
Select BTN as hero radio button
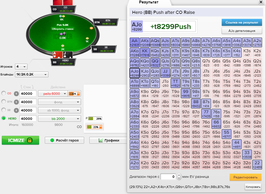(4, 102)
